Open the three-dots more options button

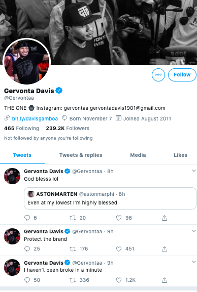[158, 75]
